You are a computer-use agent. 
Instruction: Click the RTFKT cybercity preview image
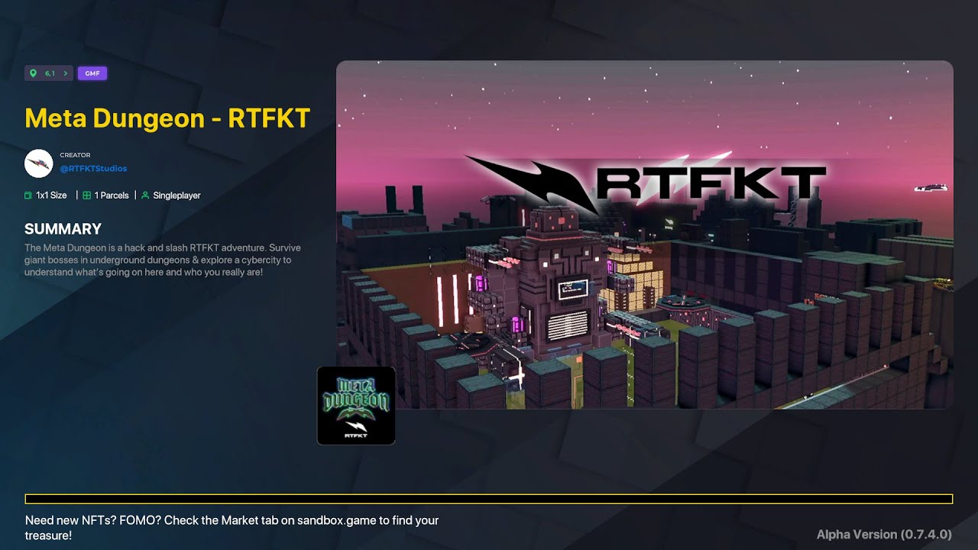point(645,235)
